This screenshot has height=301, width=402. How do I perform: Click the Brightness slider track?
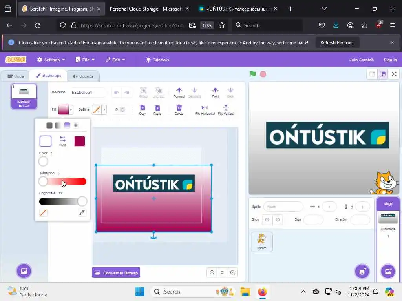coord(63,201)
